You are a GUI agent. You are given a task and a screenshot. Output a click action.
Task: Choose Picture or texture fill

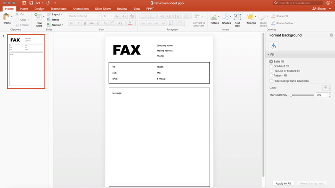(271, 71)
